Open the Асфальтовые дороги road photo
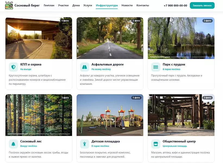Screen dimensions: 223x163 point(110,38)
